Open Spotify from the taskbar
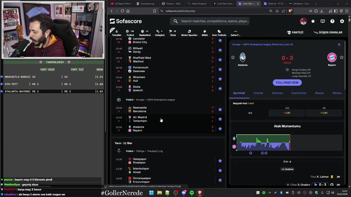The height and width of the screenshot is (197, 351). point(192,193)
